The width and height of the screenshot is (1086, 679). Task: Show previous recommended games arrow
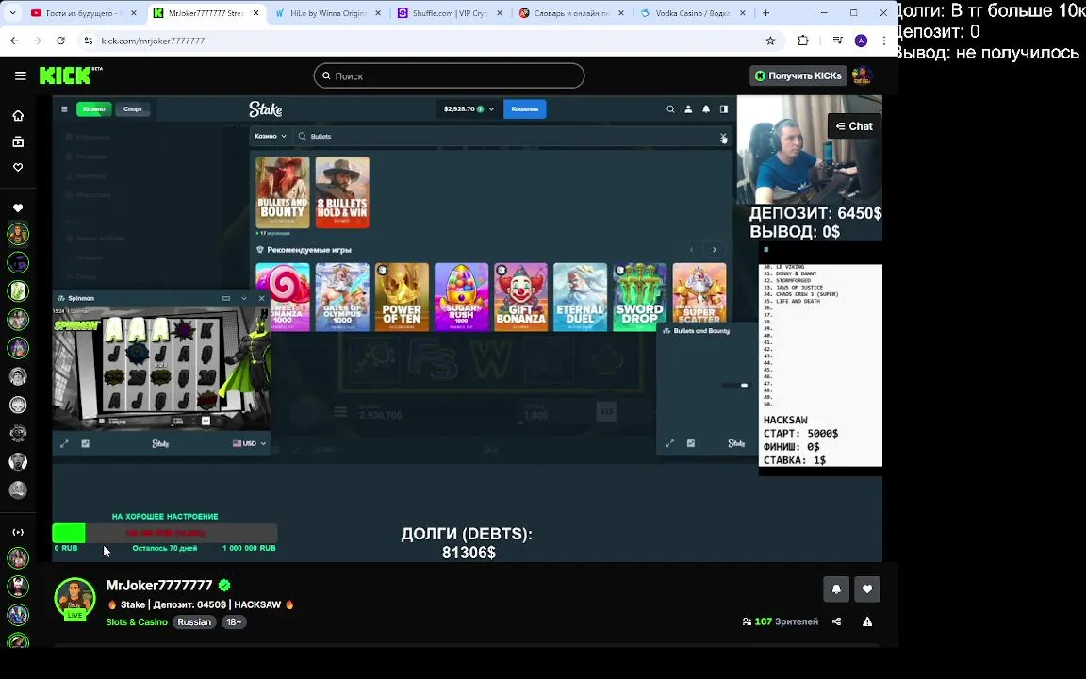tap(691, 249)
